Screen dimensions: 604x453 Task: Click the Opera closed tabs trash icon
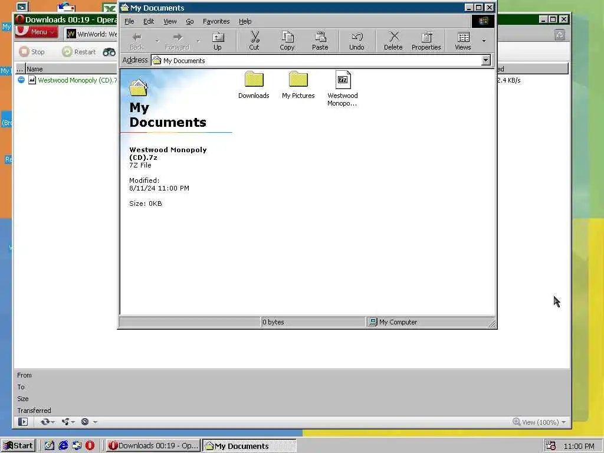point(560,35)
